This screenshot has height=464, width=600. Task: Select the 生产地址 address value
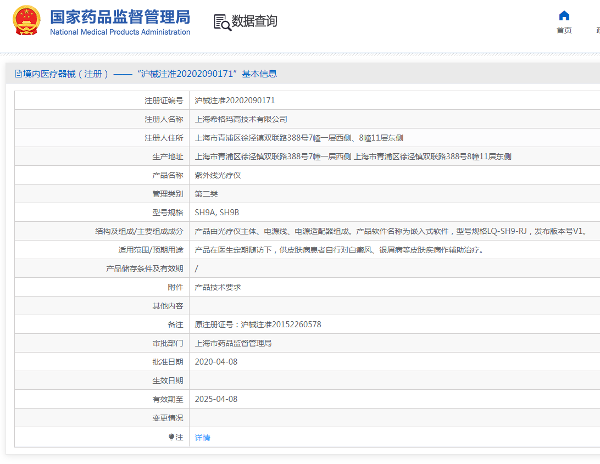tap(353, 157)
